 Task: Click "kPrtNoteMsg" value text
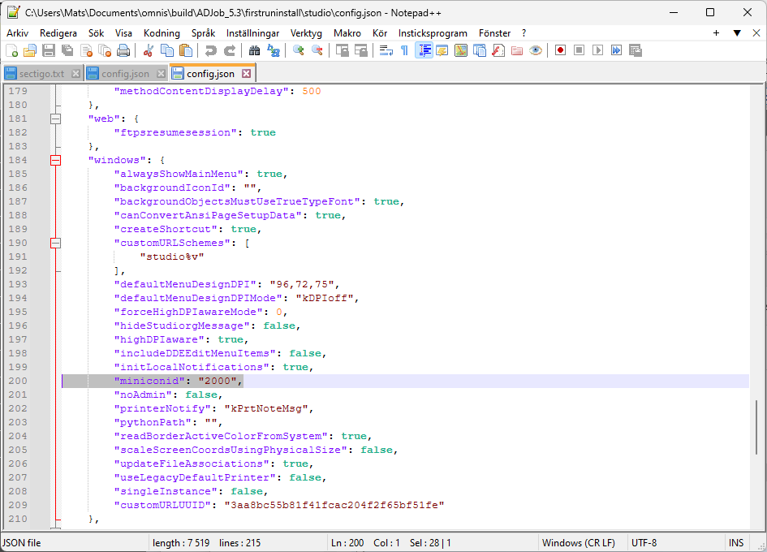266,408
